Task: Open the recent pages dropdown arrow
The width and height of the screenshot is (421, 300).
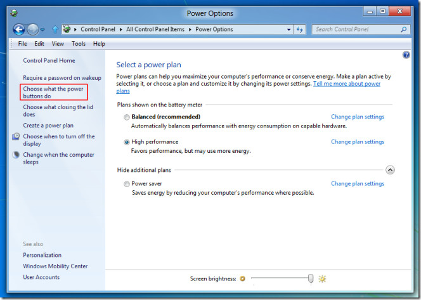Action: coord(44,30)
